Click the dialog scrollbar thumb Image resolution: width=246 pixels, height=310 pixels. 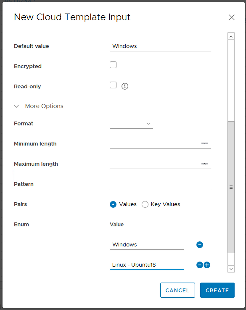click(231, 187)
